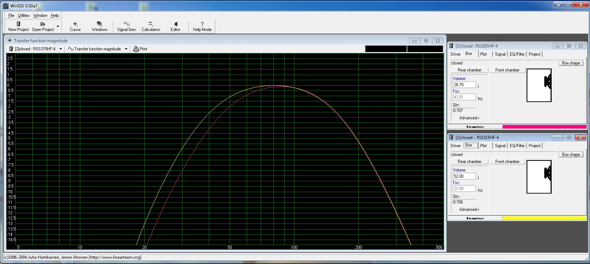The image size is (590, 264).
Task: Open the driver Editor
Action: click(176, 26)
